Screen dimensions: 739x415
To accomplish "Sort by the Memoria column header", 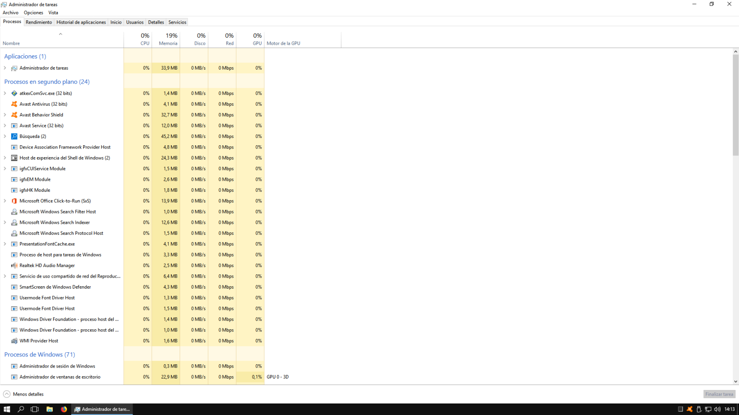I will pyautogui.click(x=166, y=40).
